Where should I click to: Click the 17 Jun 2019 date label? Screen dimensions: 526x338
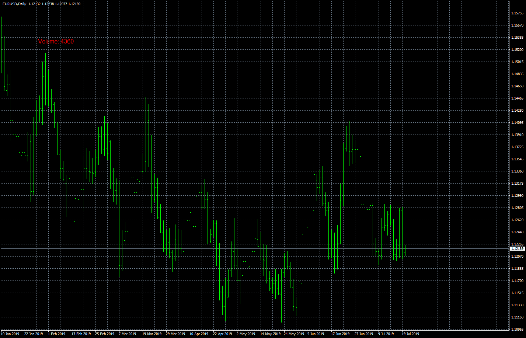point(340,334)
